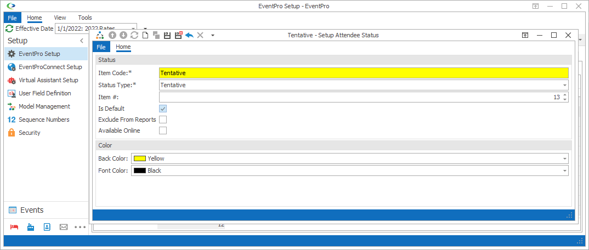Open the quick access toolbar customize arrow
This screenshot has height=250, width=589.
tap(213, 35)
